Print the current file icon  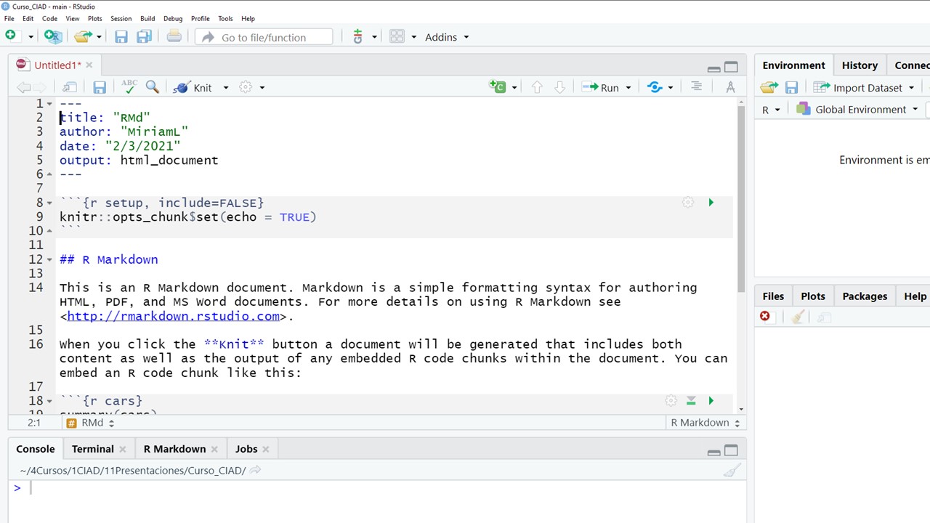(x=174, y=36)
